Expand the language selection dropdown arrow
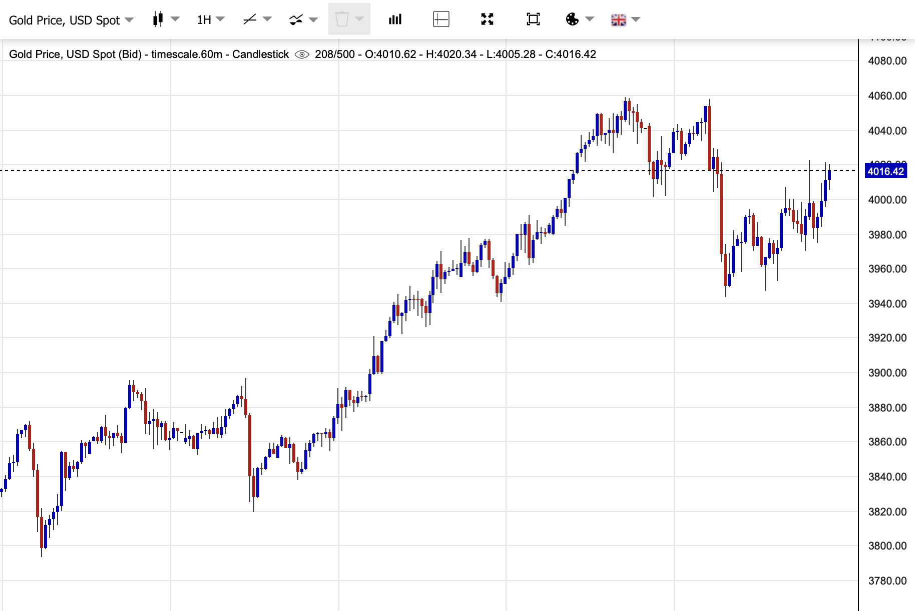The image size is (915, 611). tap(636, 19)
